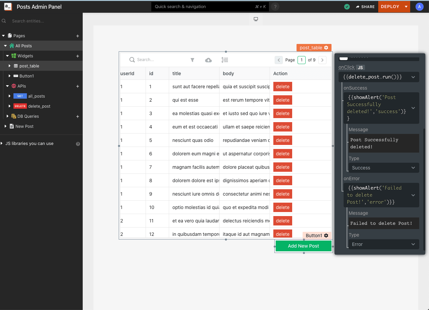Click the table filter funnel icon
This screenshot has height=310, width=429.
point(192,60)
